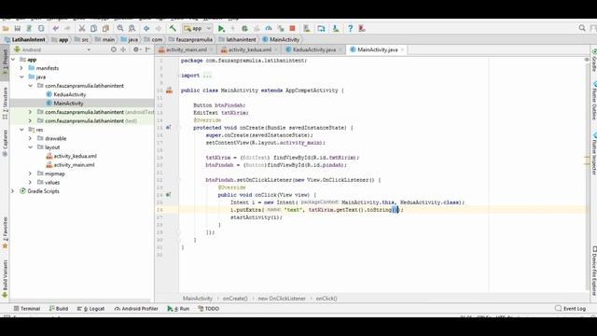Expand the mipmap folder
The image size is (597, 336).
30,174
